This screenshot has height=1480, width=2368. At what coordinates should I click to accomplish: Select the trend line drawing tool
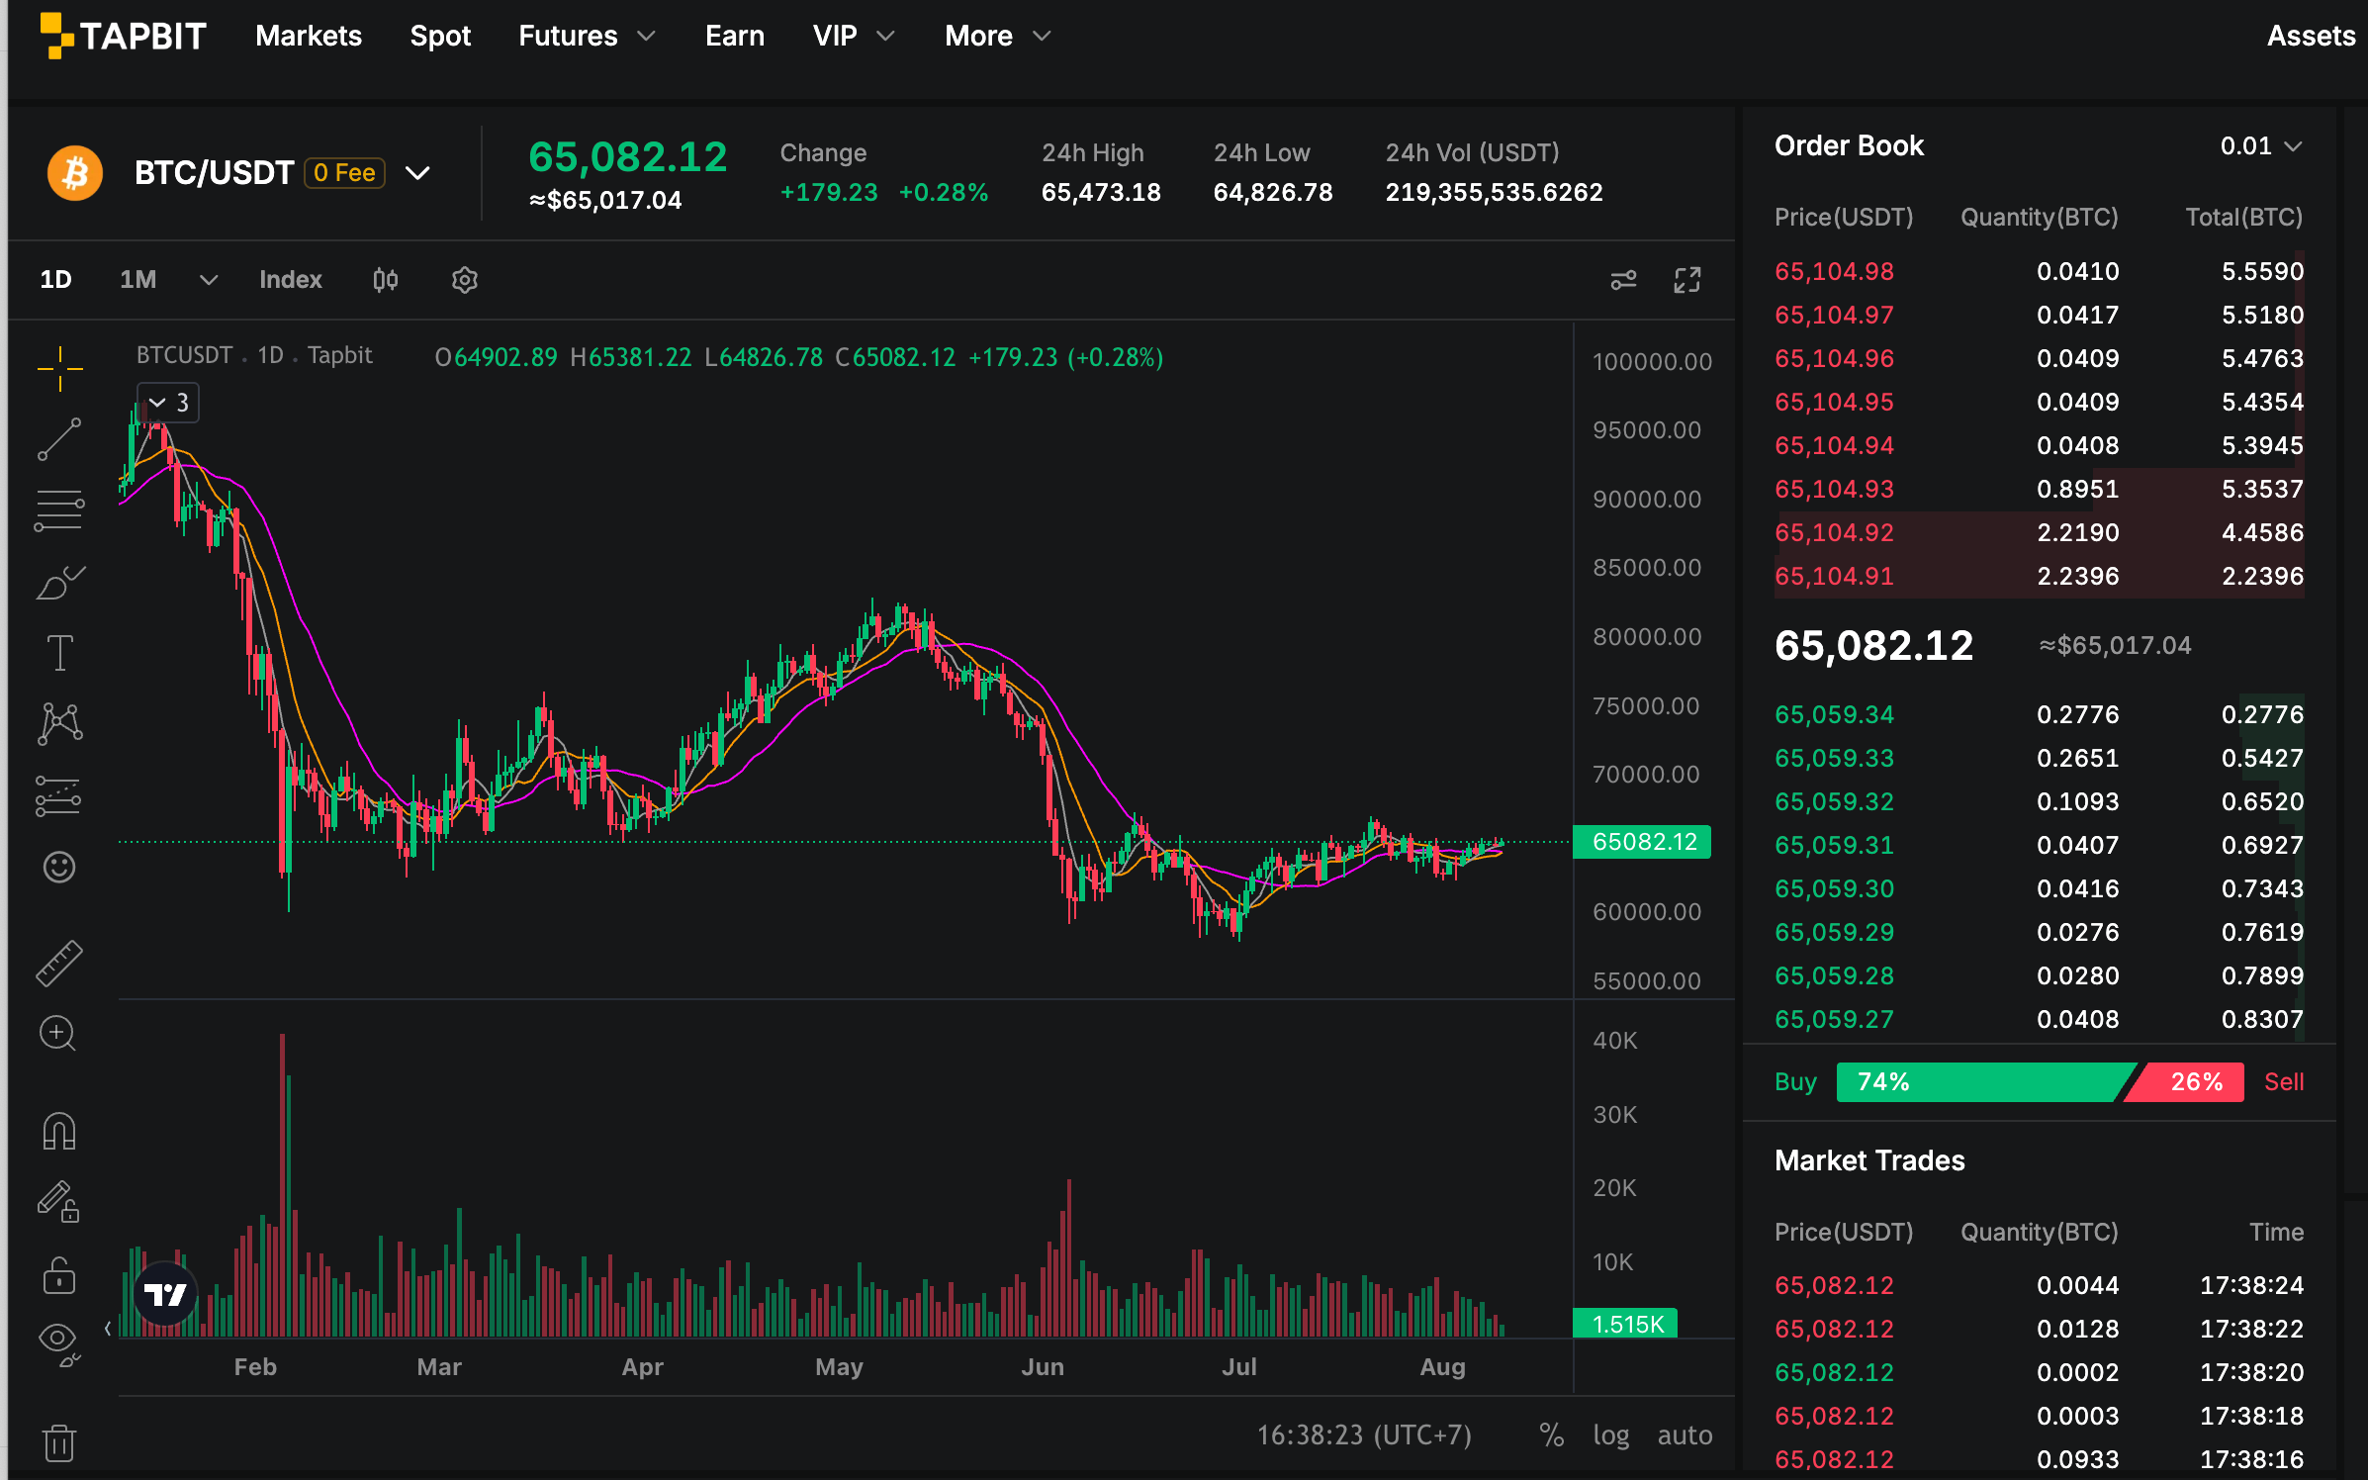pos(59,439)
